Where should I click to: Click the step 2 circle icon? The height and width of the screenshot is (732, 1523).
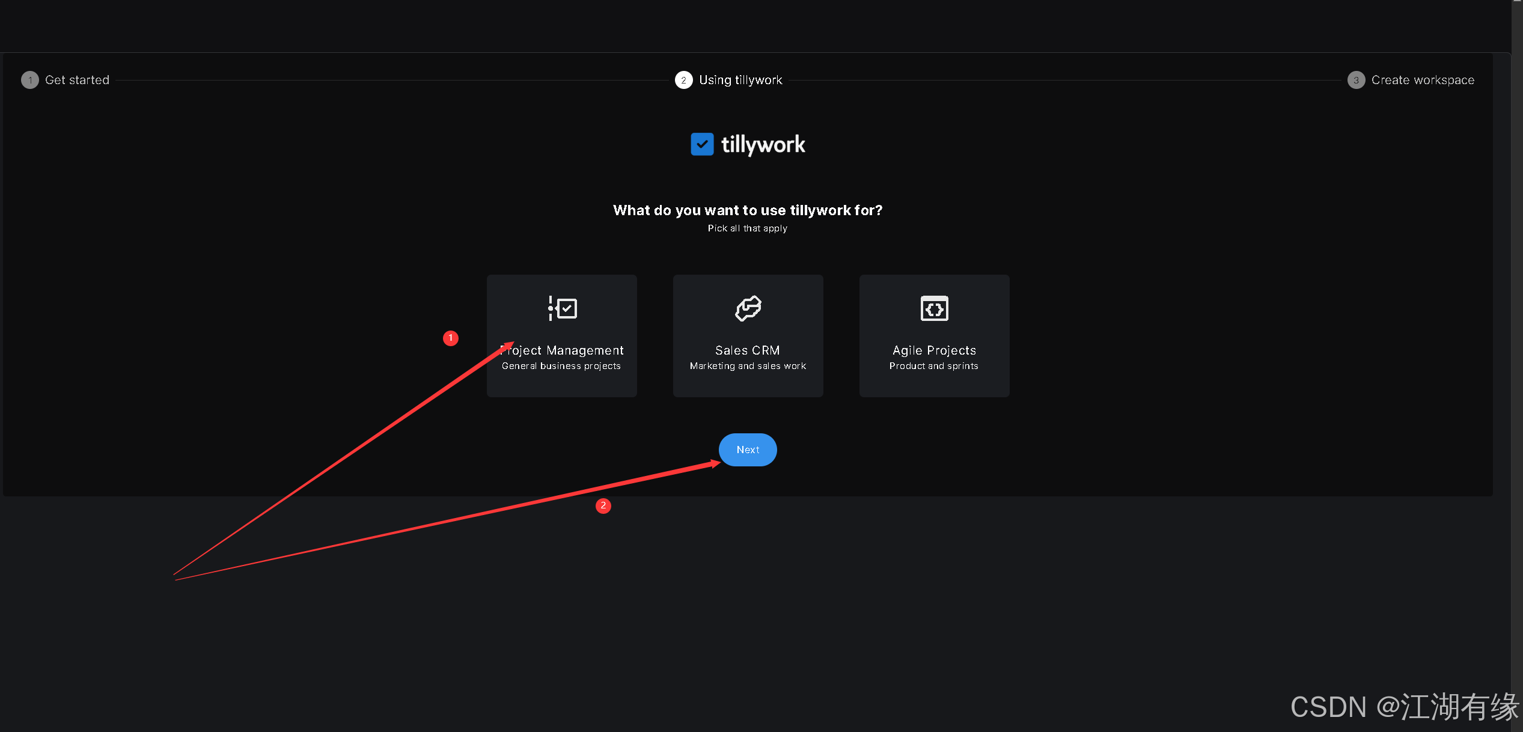pos(683,80)
